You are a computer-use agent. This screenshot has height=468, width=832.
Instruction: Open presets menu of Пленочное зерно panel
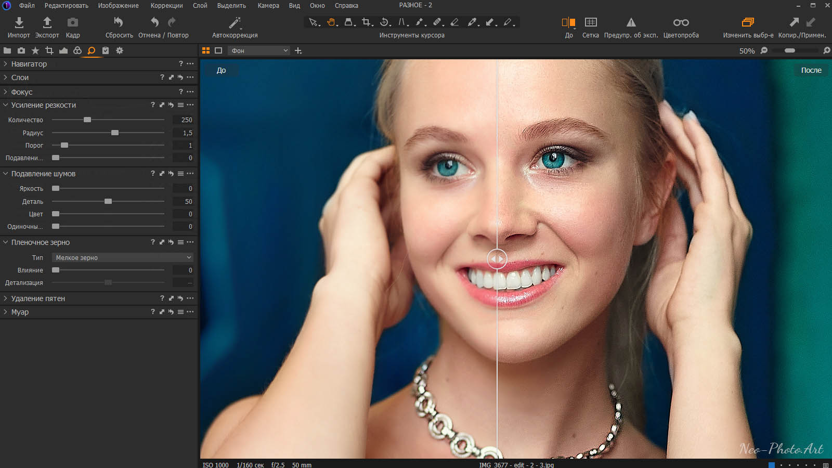[180, 242]
